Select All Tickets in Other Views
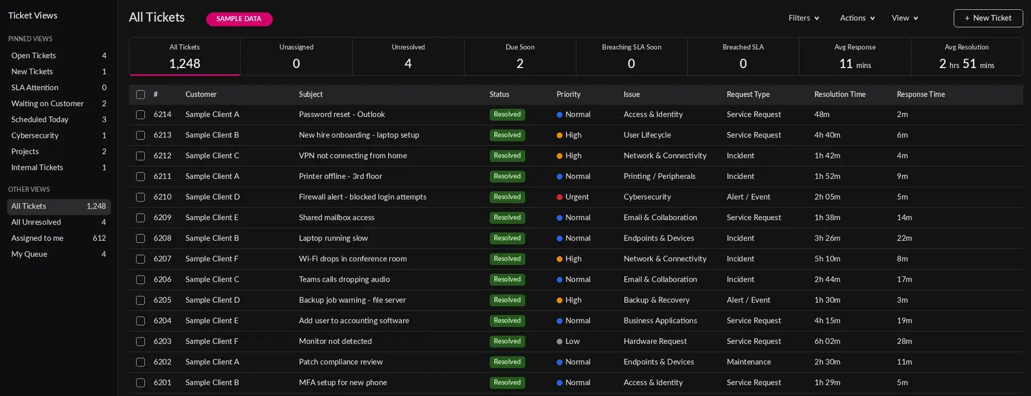 (58, 206)
